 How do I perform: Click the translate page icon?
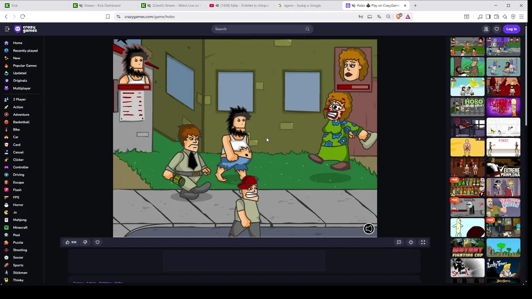point(379,17)
